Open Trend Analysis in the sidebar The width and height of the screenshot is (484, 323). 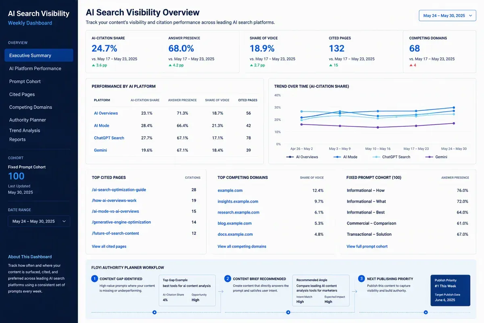[25, 130]
